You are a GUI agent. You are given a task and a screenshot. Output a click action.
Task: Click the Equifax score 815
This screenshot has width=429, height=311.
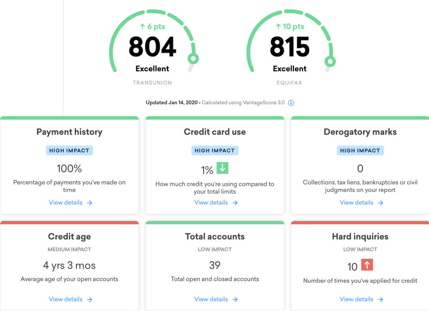[289, 47]
